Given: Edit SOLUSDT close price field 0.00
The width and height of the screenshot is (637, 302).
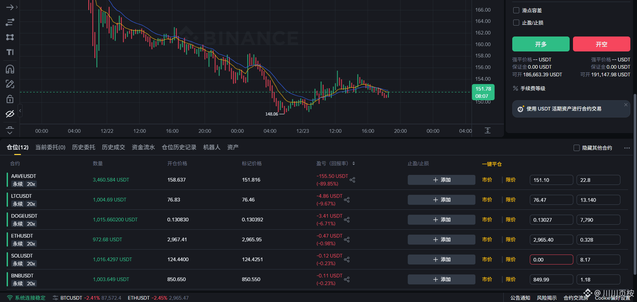Looking at the screenshot, I should tap(551, 260).
